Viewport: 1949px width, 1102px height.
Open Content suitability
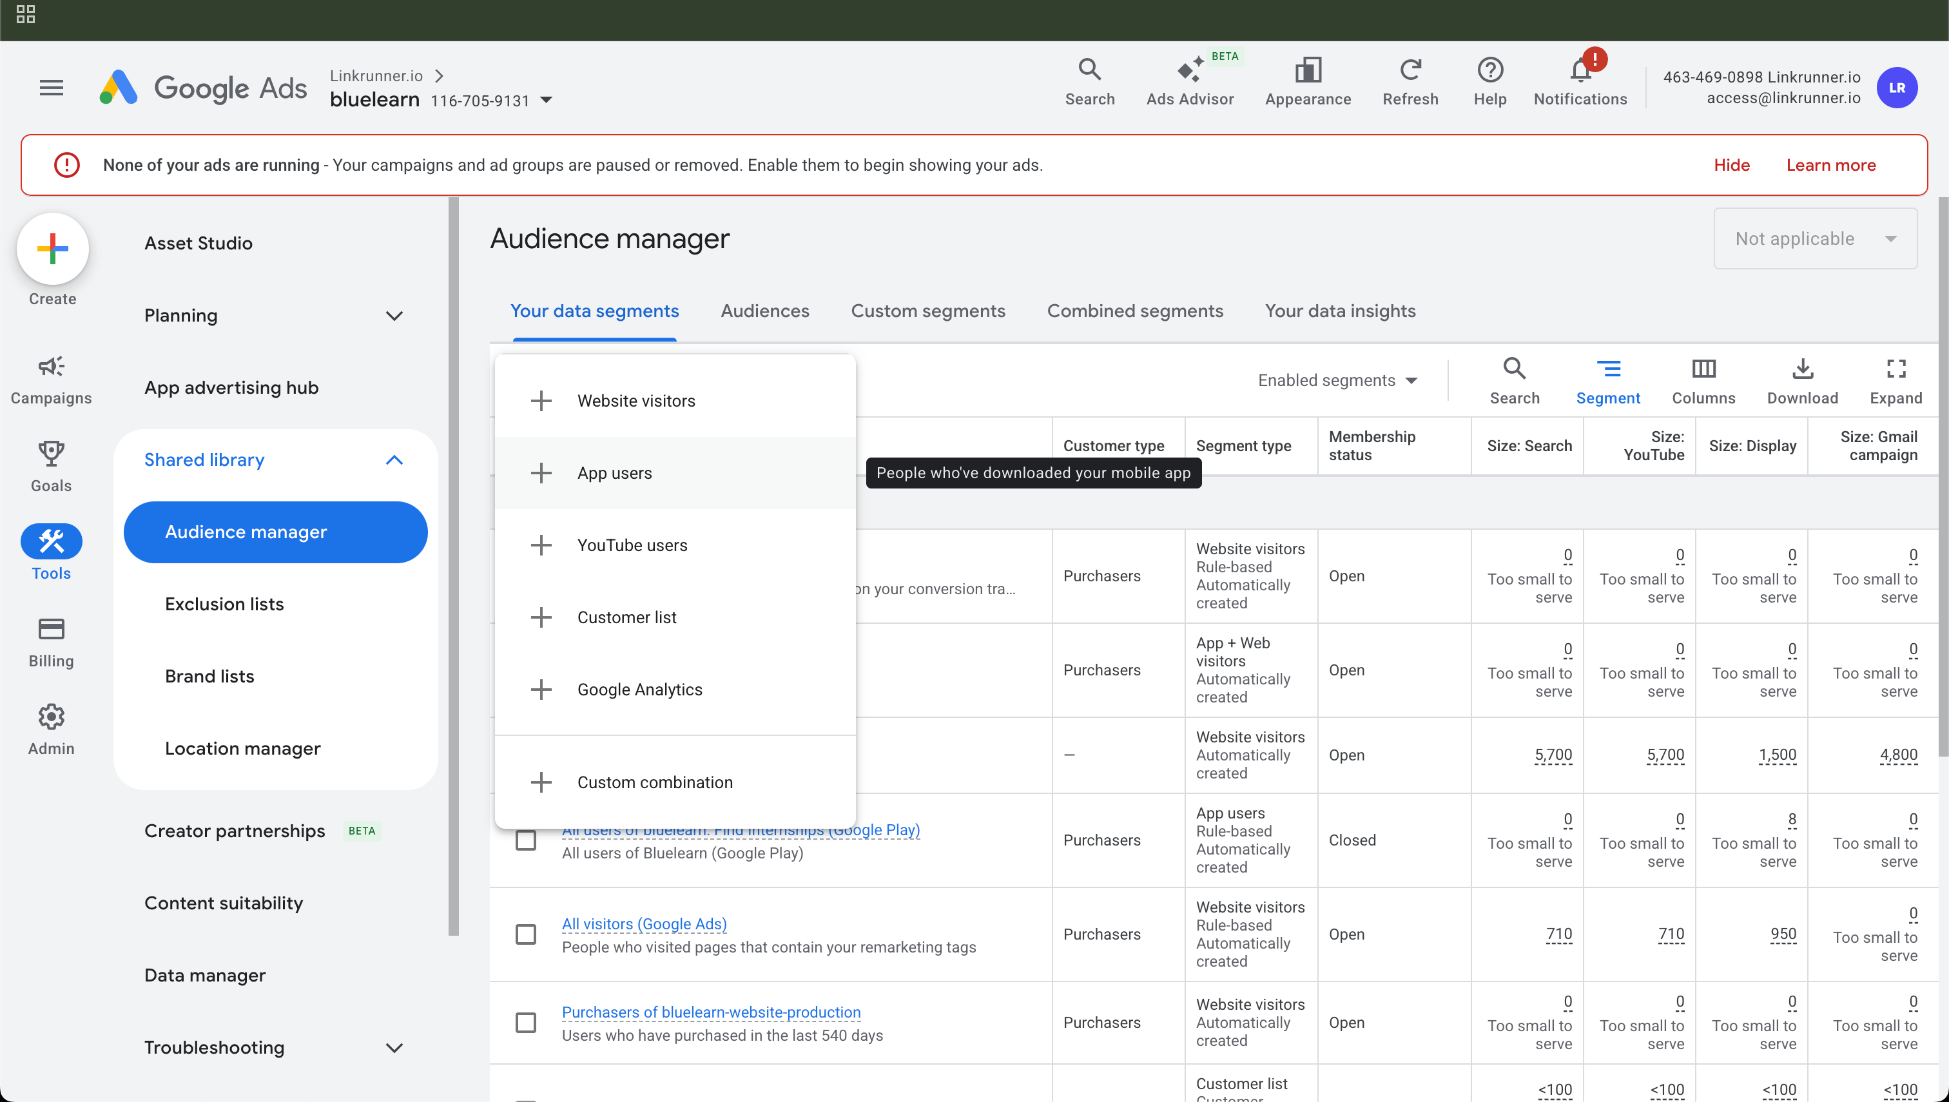223,903
